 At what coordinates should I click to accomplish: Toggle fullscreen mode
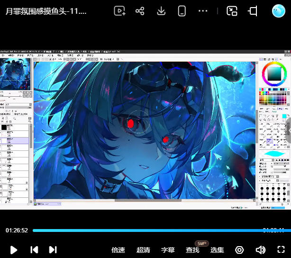click(x=281, y=249)
